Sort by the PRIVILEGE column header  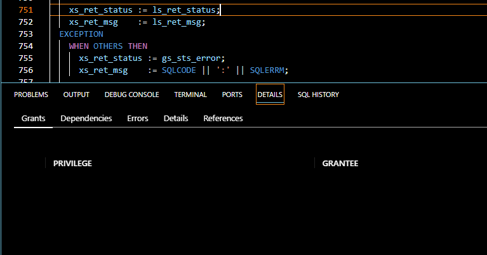click(72, 163)
